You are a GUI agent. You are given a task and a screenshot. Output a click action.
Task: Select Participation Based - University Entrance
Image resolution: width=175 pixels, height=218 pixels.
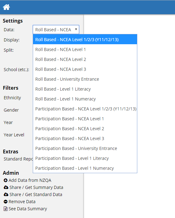[x=85, y=148]
